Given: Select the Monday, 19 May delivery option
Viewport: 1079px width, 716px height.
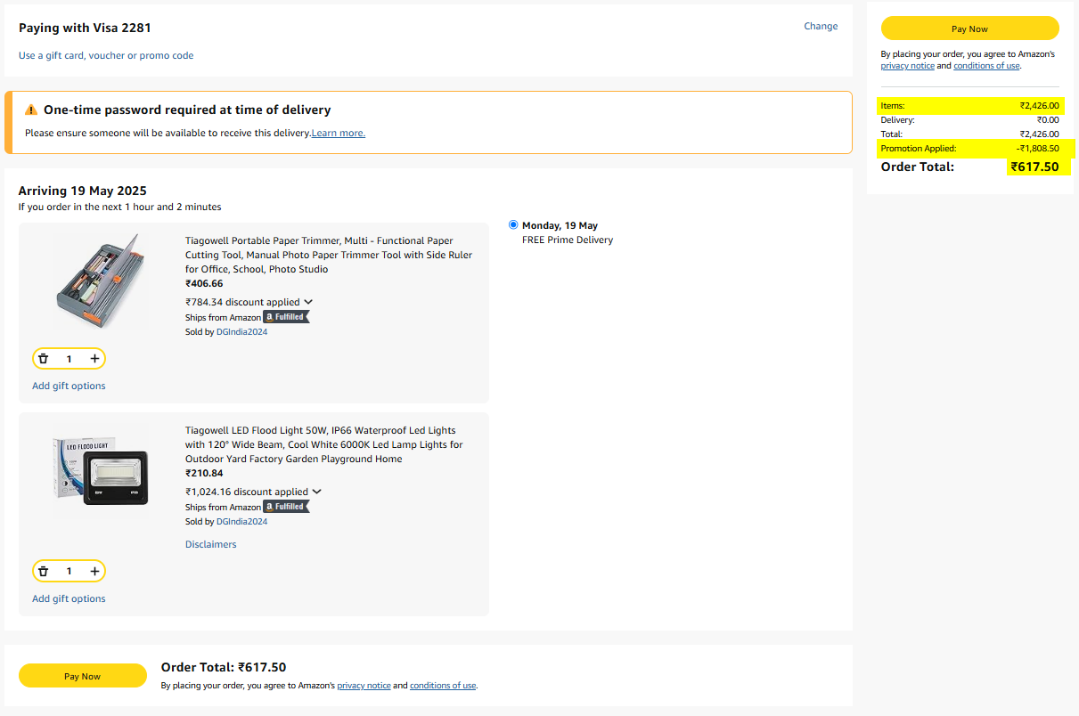Looking at the screenshot, I should click(x=513, y=224).
